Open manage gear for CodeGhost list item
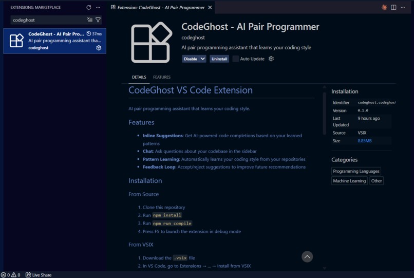The width and height of the screenshot is (414, 278). pos(99,48)
